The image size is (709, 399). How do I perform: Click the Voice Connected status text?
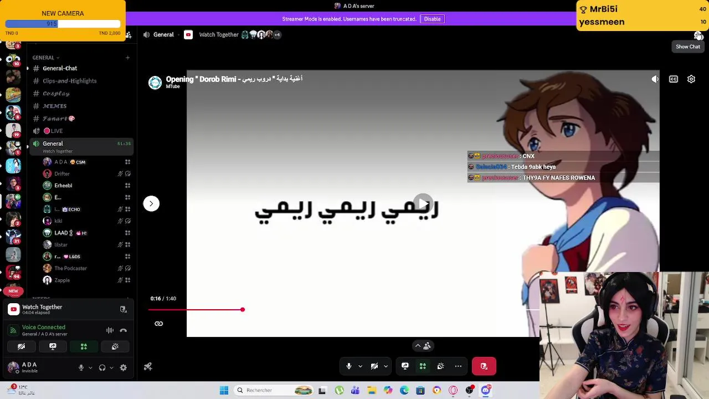44,328
